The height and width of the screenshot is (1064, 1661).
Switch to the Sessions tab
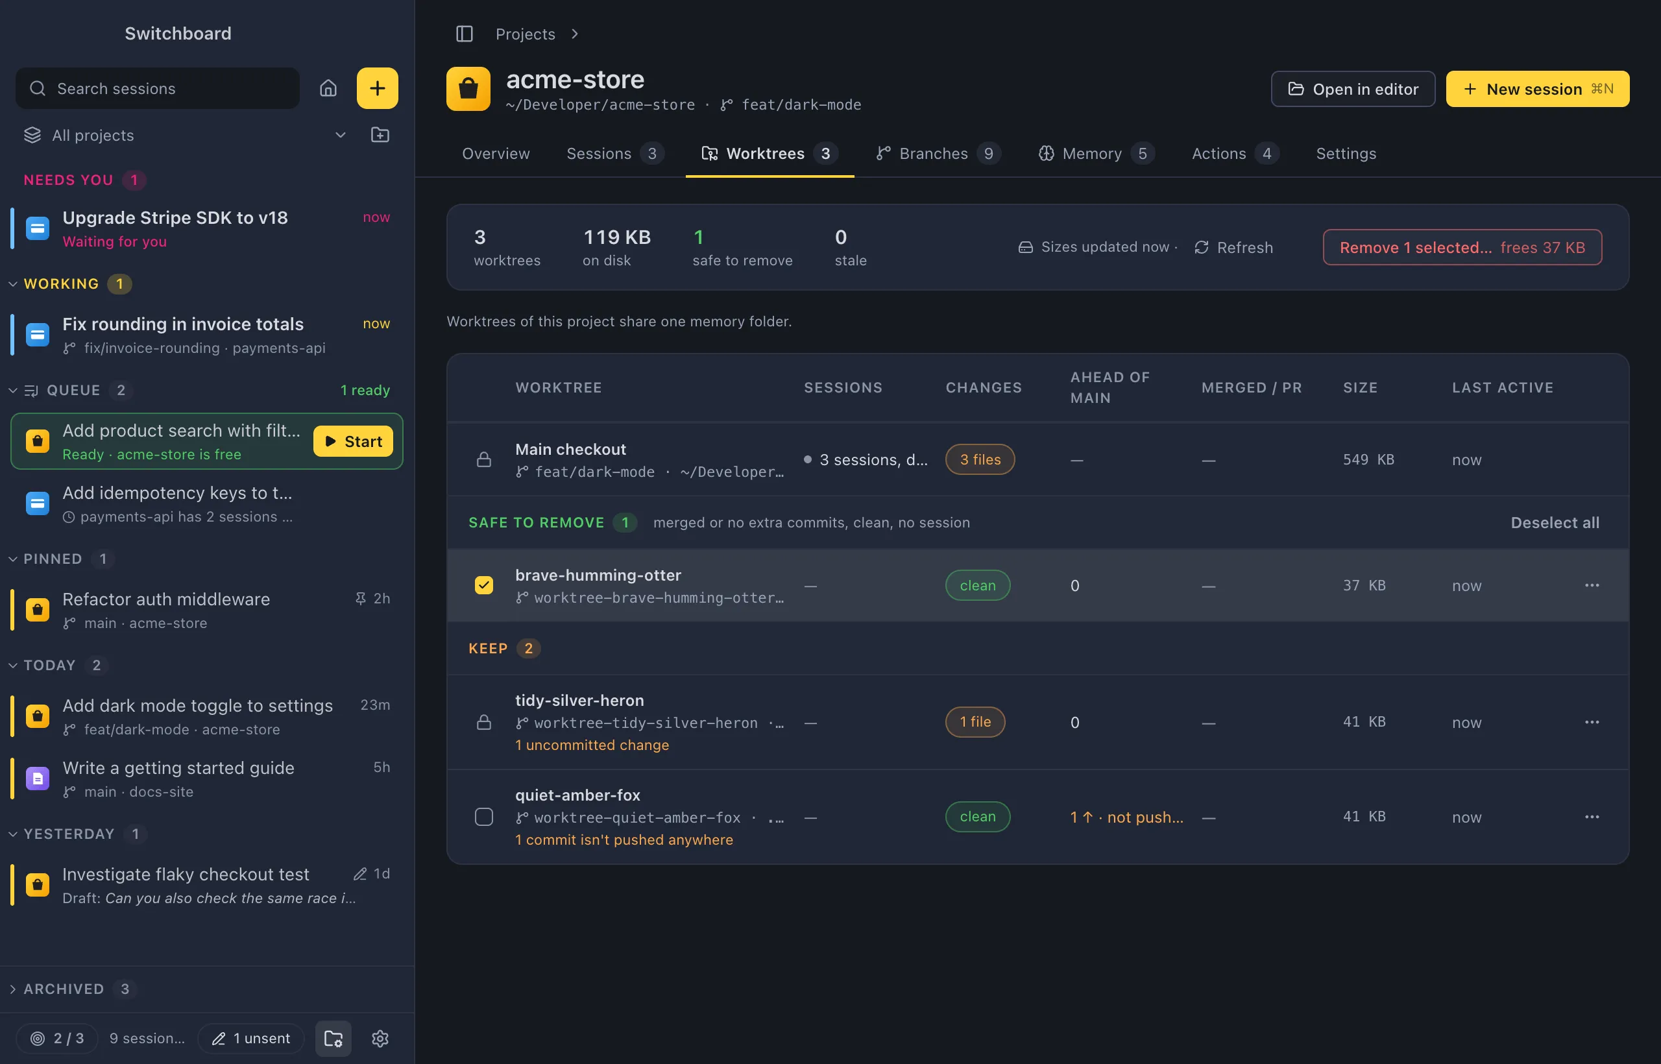(615, 153)
